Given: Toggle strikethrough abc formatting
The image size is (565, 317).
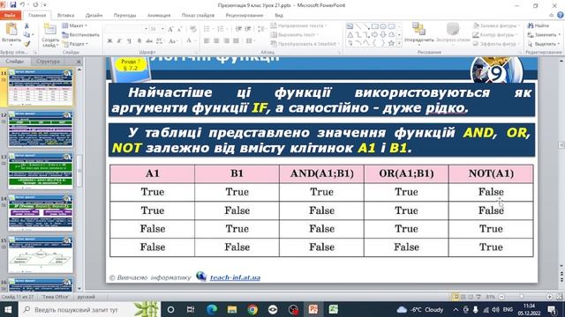Looking at the screenshot, I should 149,41.
